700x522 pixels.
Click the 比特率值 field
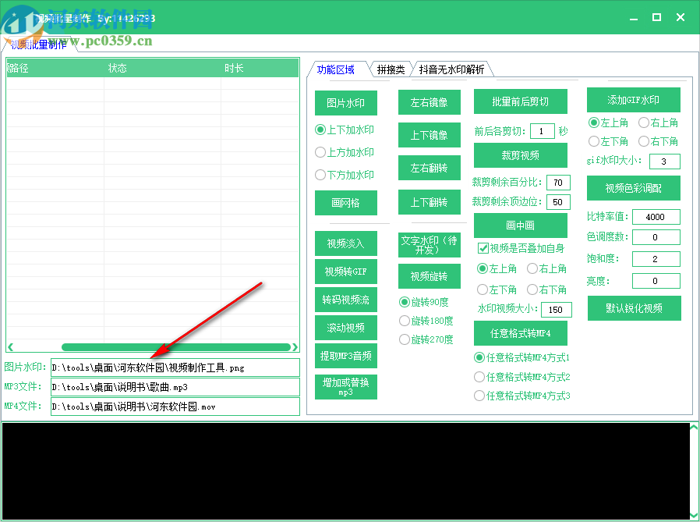(x=656, y=217)
